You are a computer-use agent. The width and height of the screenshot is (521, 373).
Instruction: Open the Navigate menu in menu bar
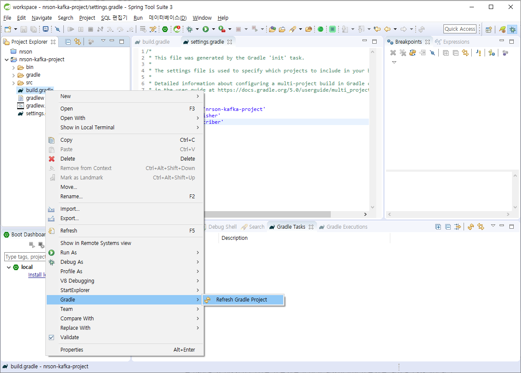(42, 18)
